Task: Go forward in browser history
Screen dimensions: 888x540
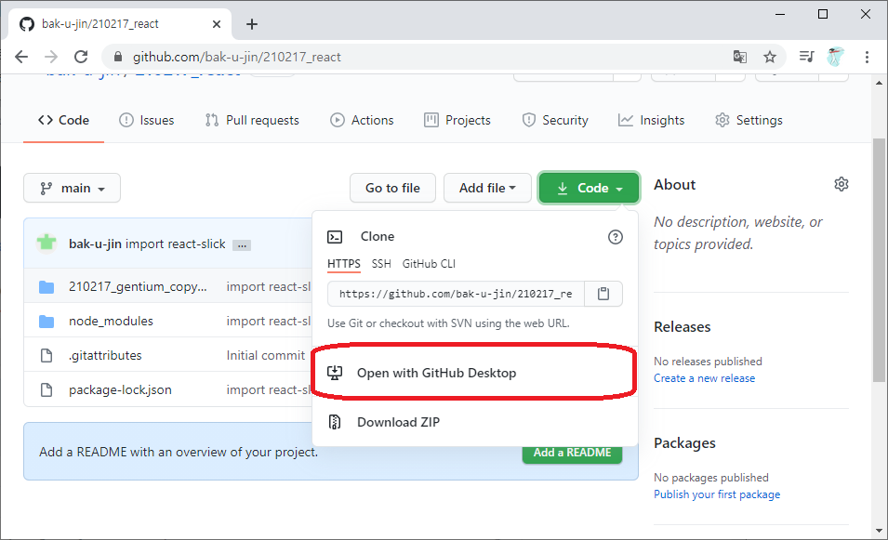Action: coord(51,57)
